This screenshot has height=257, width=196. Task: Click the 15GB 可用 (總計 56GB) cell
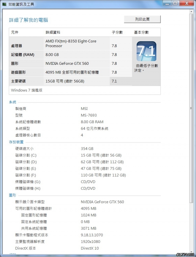65,81
